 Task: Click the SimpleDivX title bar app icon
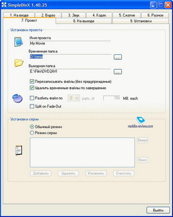[4, 5]
